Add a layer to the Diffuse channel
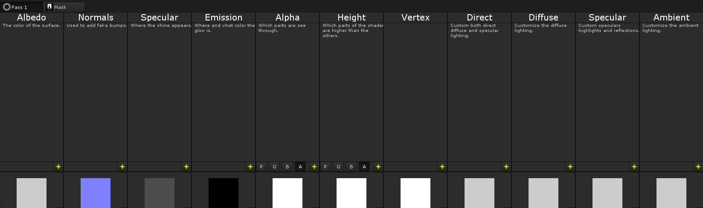 570,167
